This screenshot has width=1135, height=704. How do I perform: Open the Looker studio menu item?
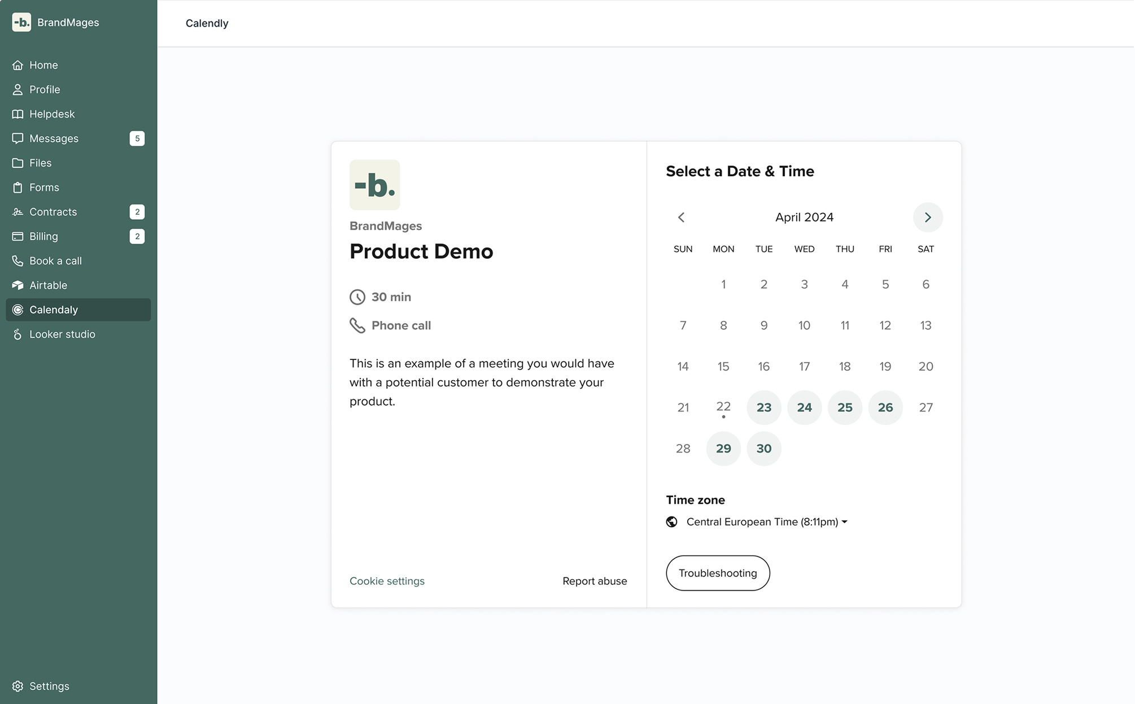click(78, 334)
